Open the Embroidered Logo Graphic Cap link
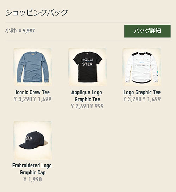The image size is (176, 192). click(x=32, y=169)
